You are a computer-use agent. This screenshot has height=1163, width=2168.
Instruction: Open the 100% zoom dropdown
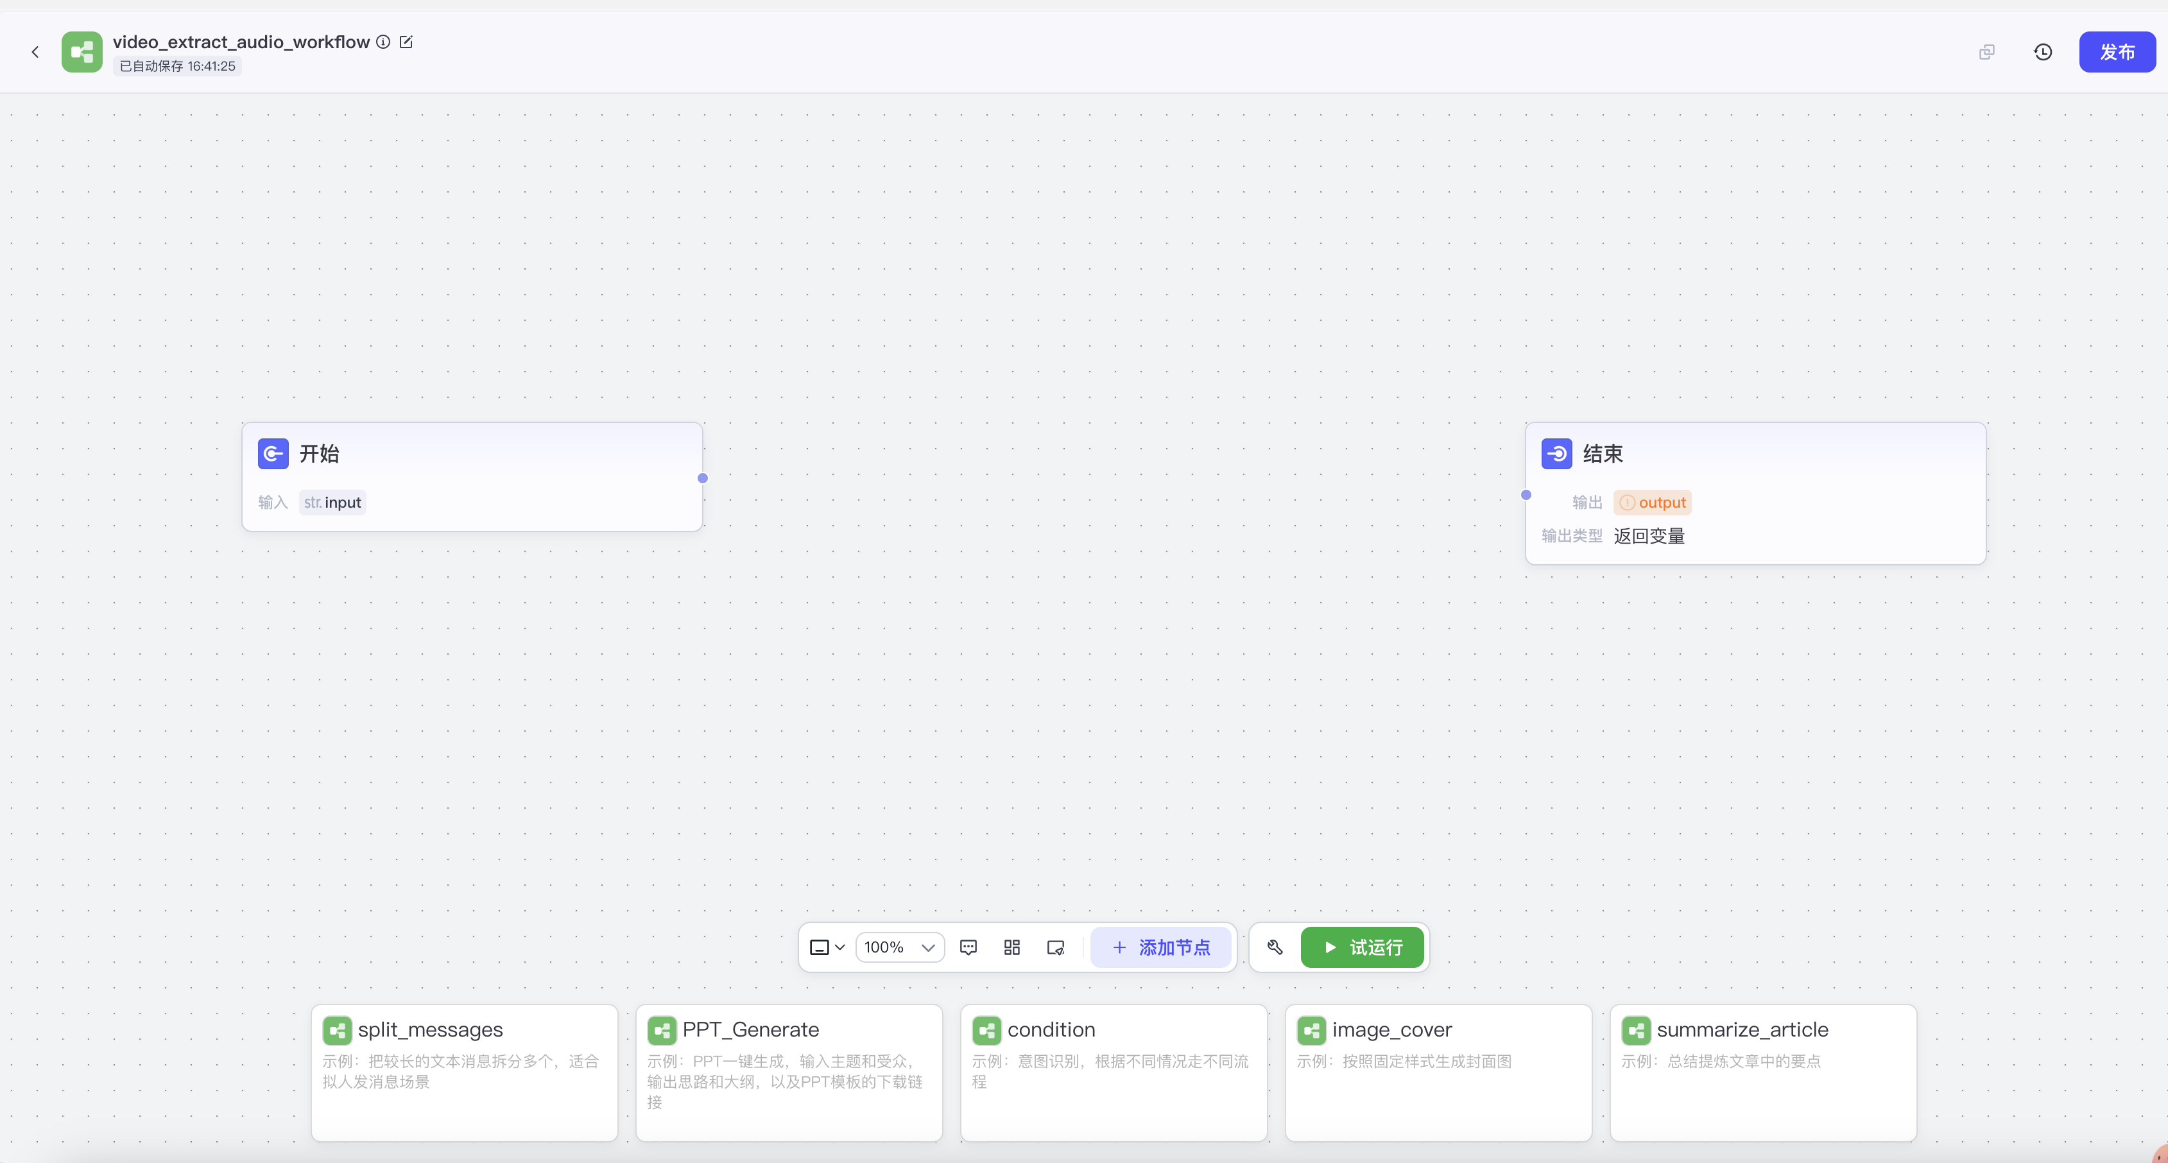[x=900, y=947]
